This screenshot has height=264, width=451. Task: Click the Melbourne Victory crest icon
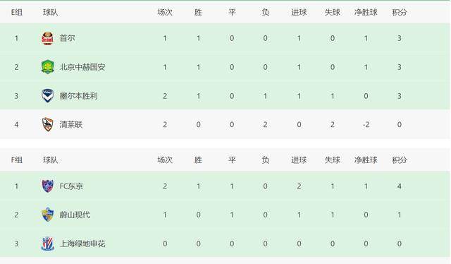47,96
